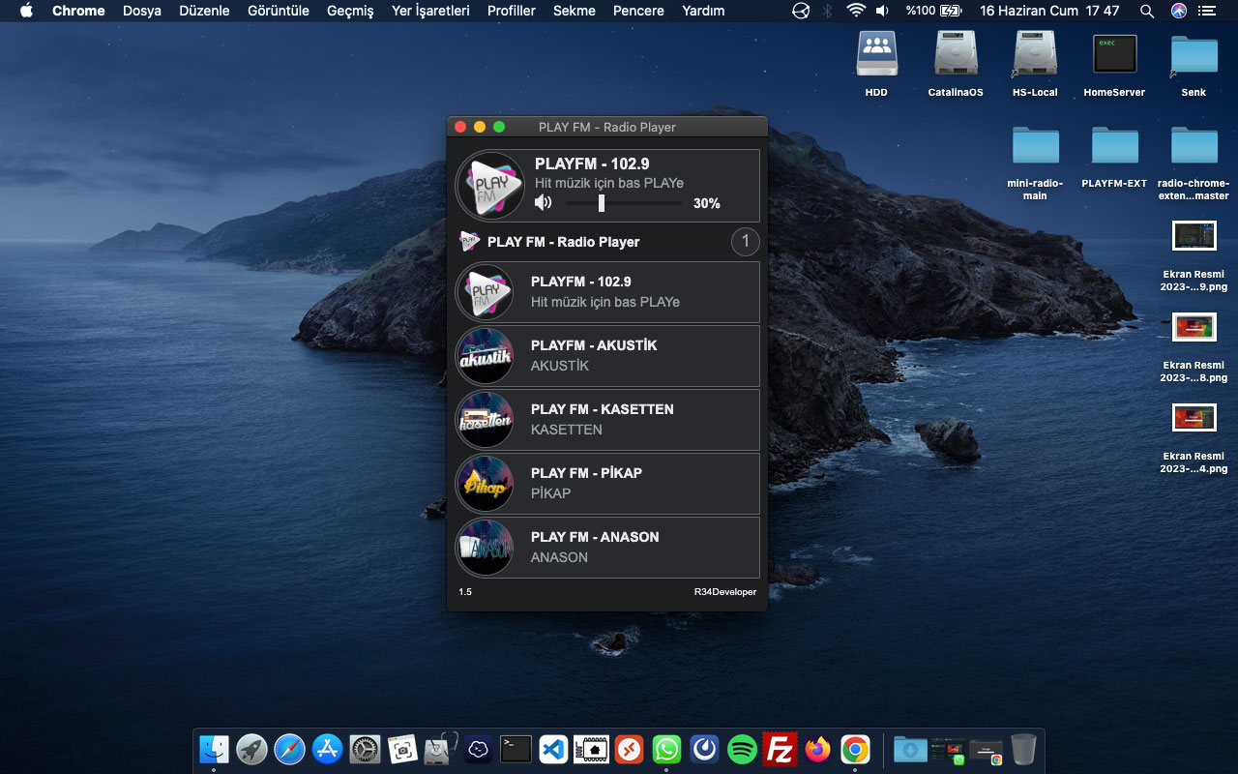Image resolution: width=1238 pixels, height=774 pixels.
Task: Open App Store from the dock
Action: point(327,749)
